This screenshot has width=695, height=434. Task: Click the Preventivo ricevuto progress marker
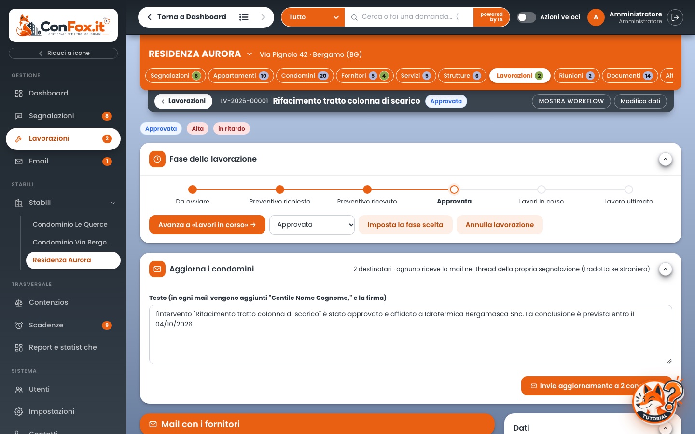pos(367,190)
